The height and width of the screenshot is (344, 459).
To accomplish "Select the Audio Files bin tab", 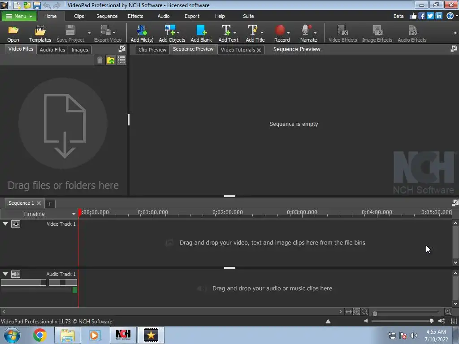I will point(52,50).
